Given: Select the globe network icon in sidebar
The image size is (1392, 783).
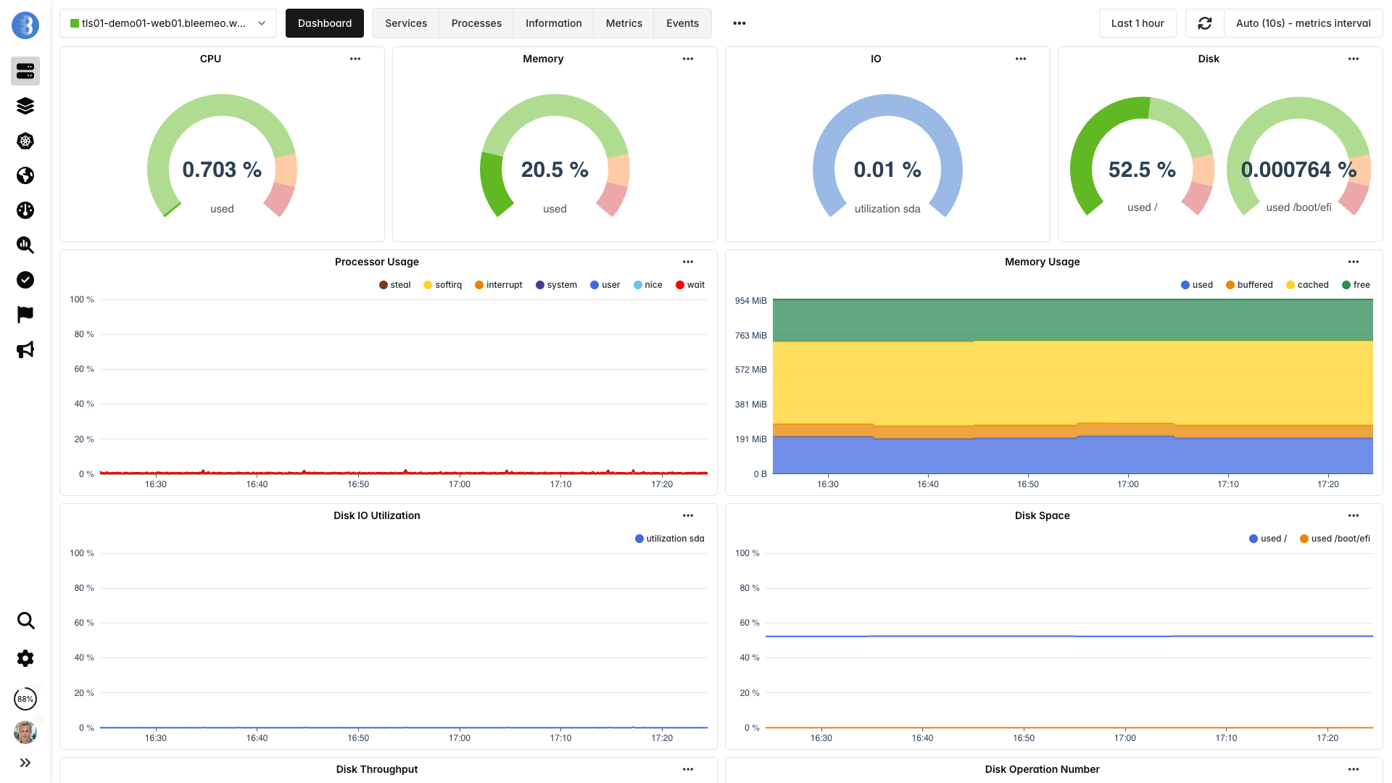Looking at the screenshot, I should [25, 175].
